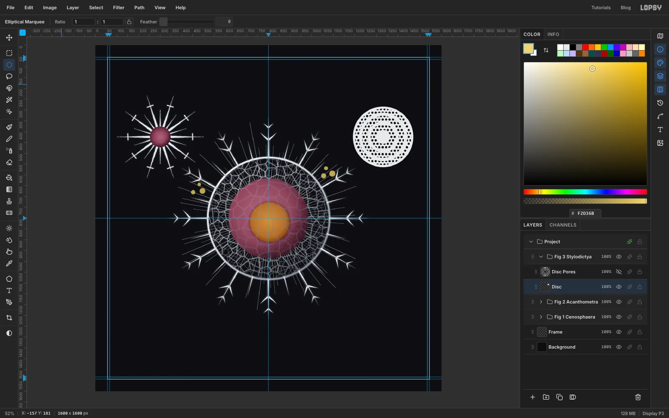Expand the Fig 2 Acanthometra group
This screenshot has height=418, width=669.
[x=541, y=302]
